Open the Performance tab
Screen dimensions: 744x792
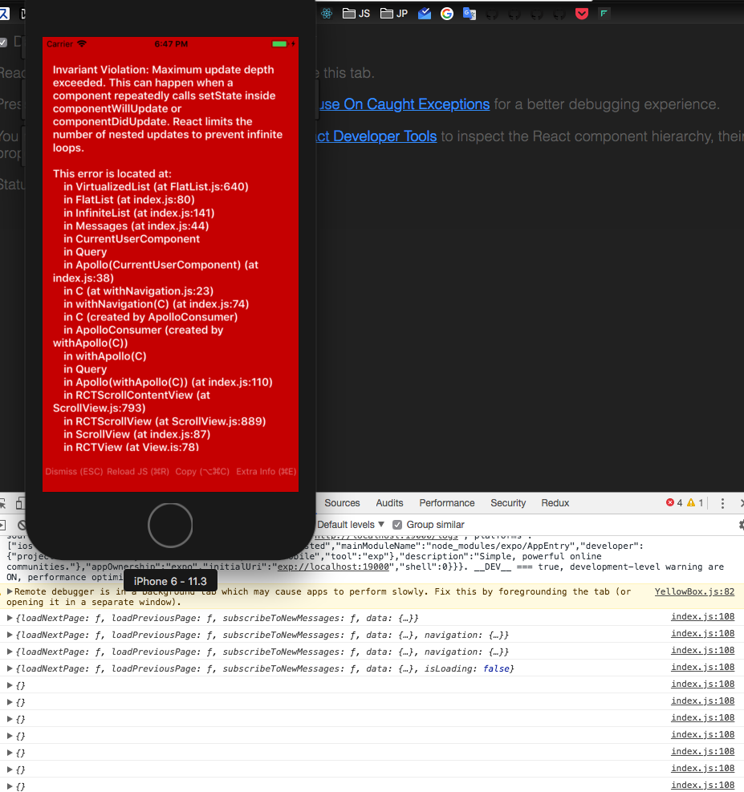447,503
